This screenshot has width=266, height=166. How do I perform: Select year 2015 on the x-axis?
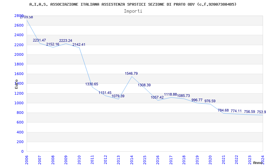point(145,160)
